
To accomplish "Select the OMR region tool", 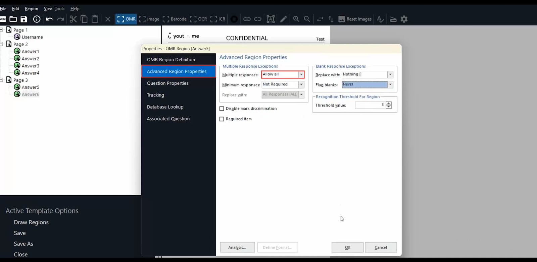I will click(x=126, y=19).
